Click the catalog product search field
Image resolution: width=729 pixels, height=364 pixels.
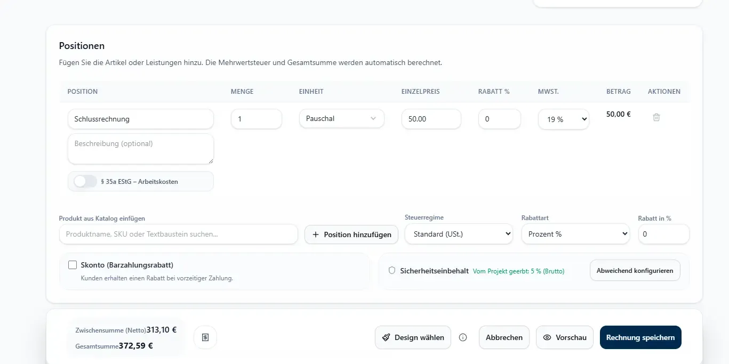click(178, 234)
